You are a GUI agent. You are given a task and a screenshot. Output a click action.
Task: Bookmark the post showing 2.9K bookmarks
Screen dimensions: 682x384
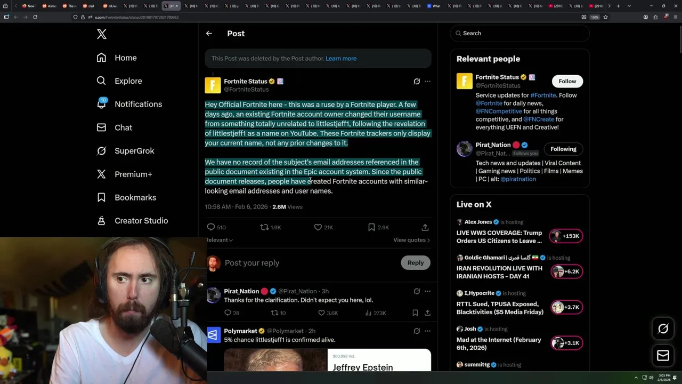[371, 227]
